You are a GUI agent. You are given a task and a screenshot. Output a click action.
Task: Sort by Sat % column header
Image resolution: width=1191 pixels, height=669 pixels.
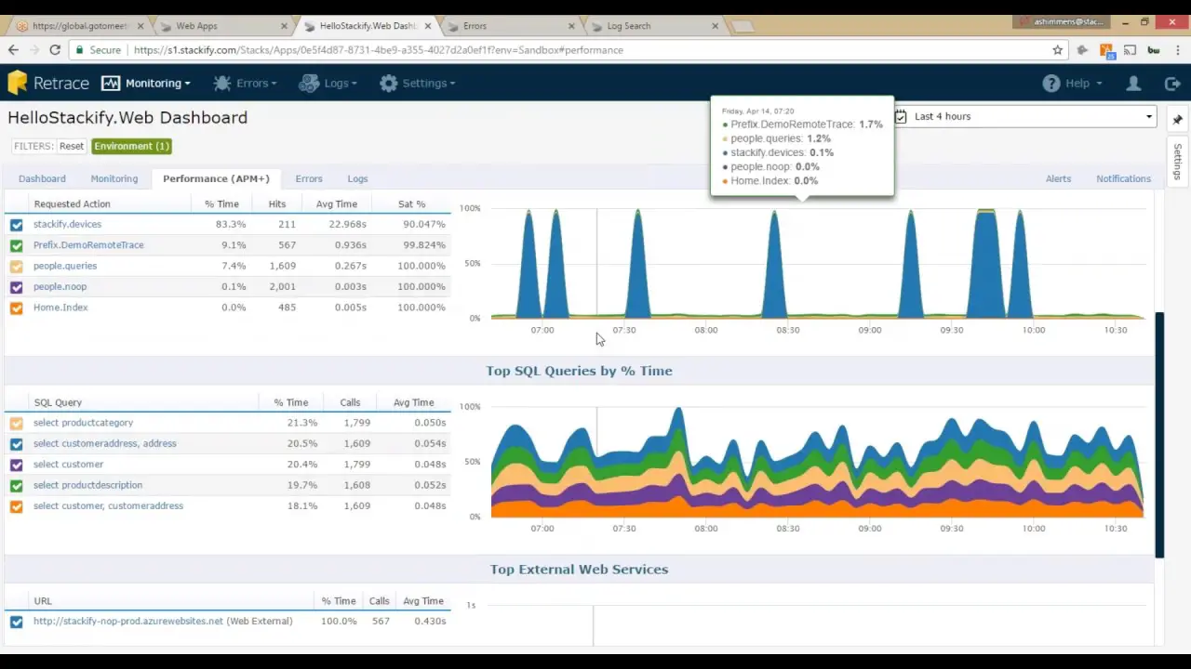411,203
